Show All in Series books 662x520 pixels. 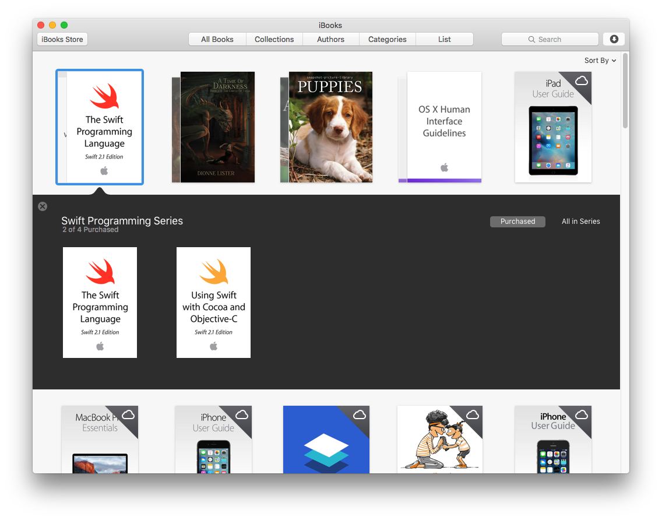tap(580, 222)
